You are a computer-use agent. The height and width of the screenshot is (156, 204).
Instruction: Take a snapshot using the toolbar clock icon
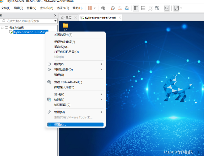pyautogui.click(x=113, y=8)
